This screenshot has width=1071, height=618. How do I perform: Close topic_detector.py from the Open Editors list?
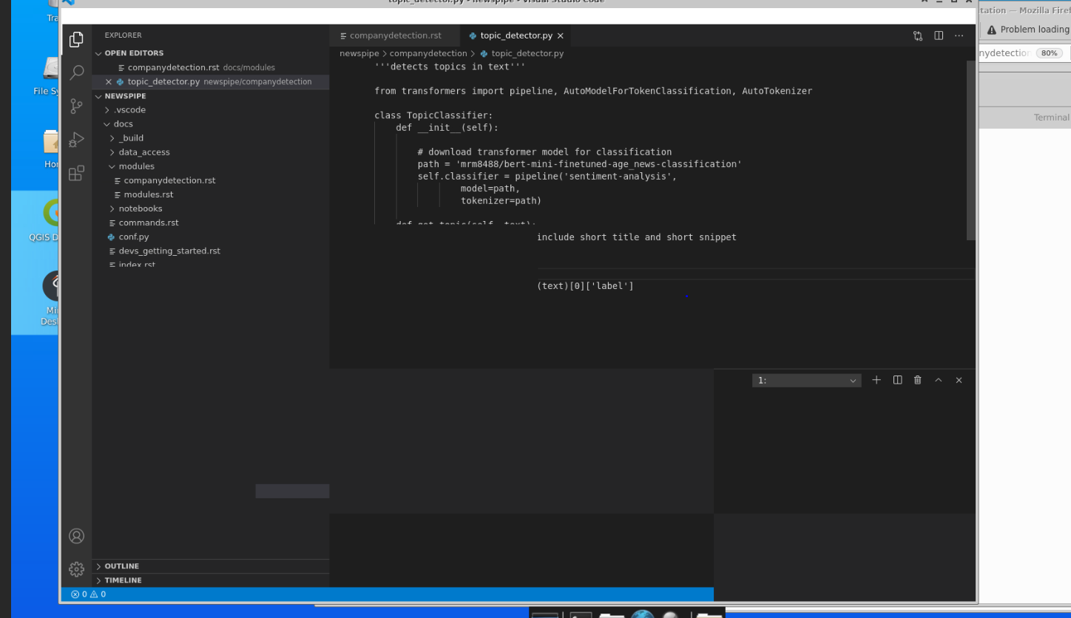(x=109, y=82)
